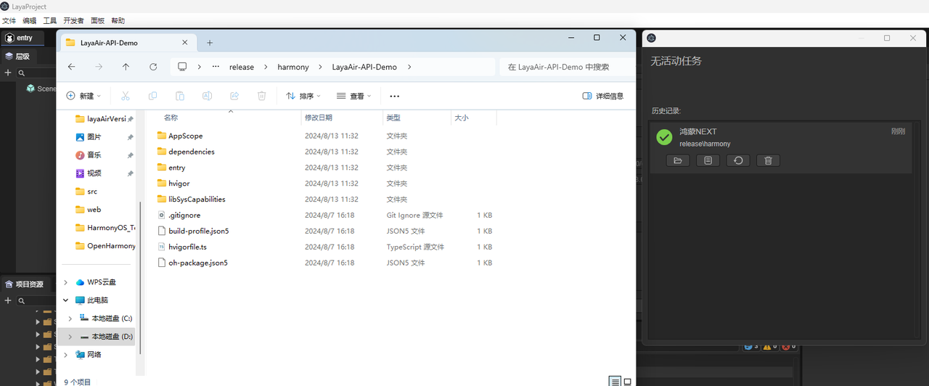Open the 工具 menu in LayaAir
This screenshot has width=929, height=386.
coord(50,21)
